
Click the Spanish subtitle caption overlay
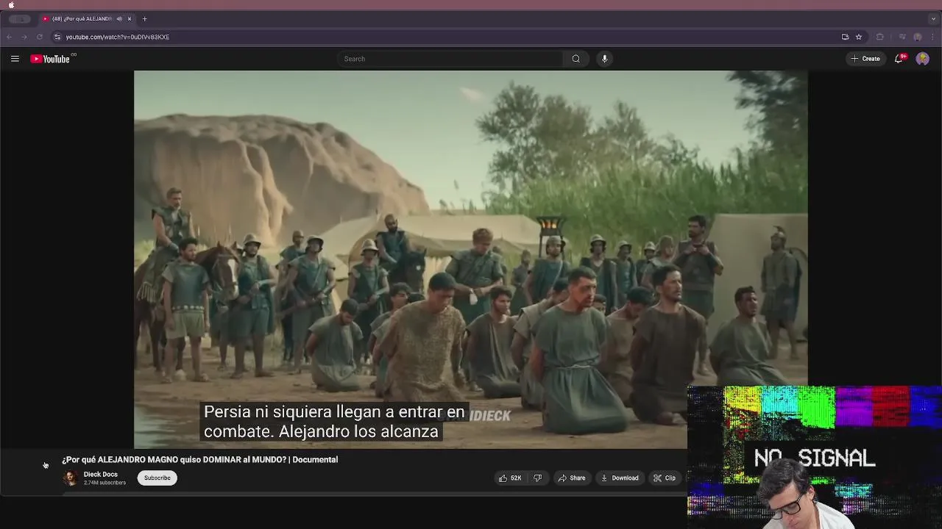point(334,422)
